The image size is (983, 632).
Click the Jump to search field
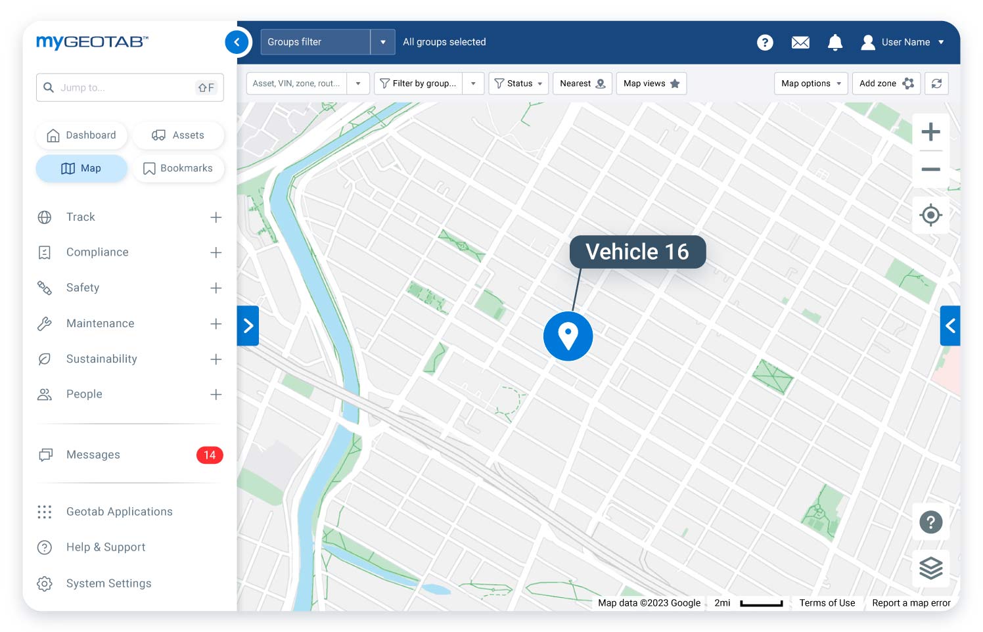click(x=130, y=87)
